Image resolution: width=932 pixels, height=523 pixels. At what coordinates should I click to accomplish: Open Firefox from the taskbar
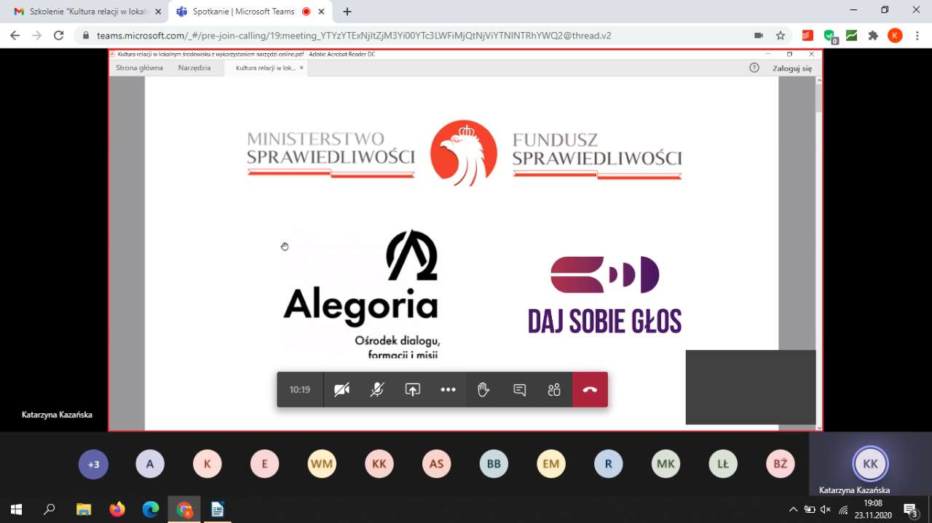coord(117,509)
